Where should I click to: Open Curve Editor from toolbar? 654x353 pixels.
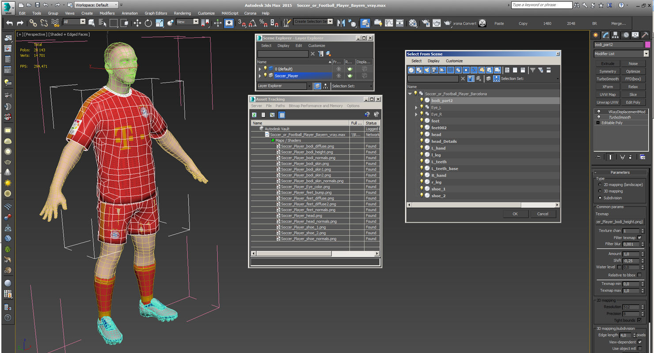(x=389, y=23)
